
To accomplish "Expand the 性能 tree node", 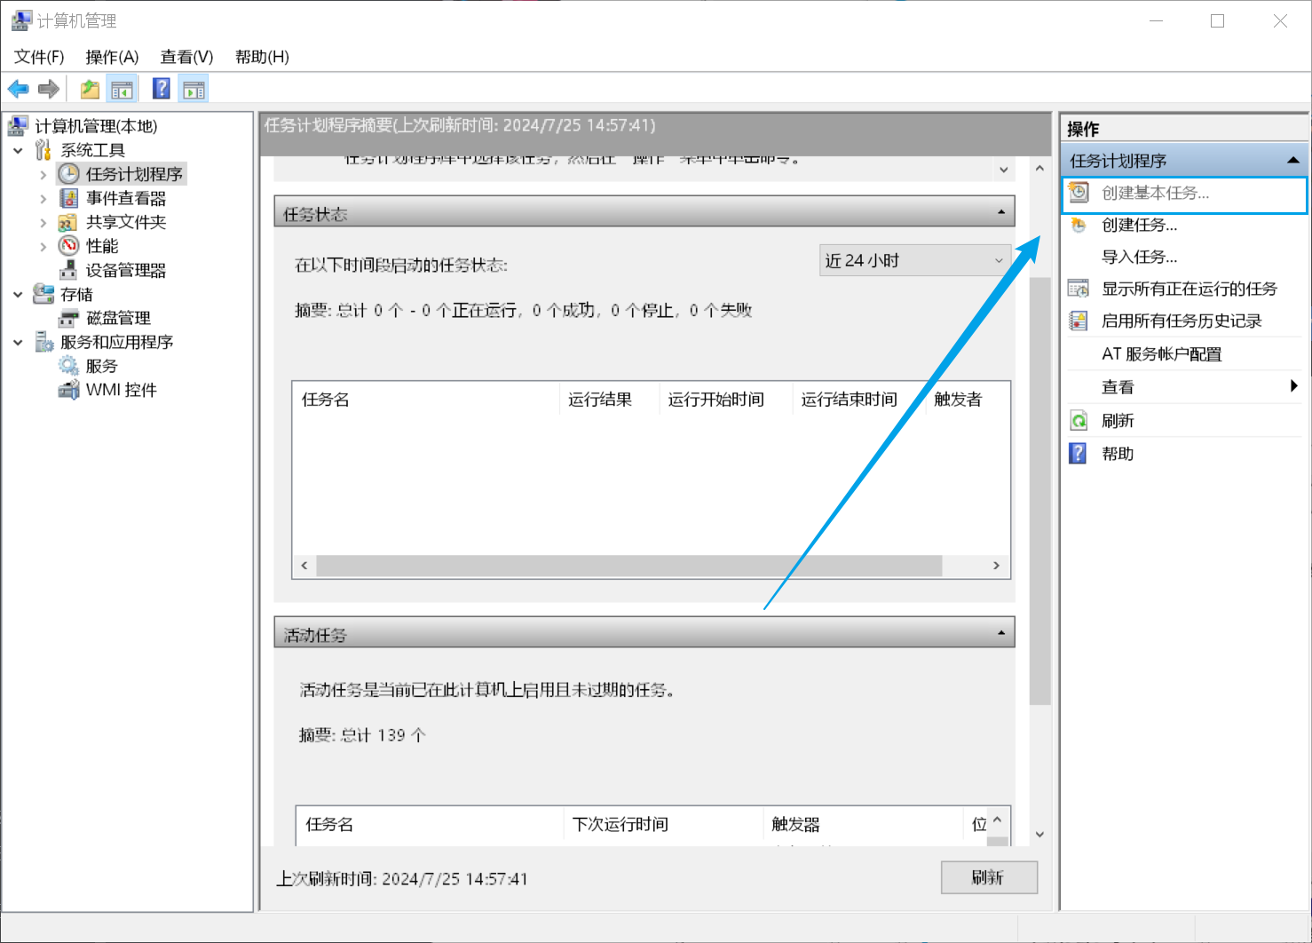I will coord(43,247).
